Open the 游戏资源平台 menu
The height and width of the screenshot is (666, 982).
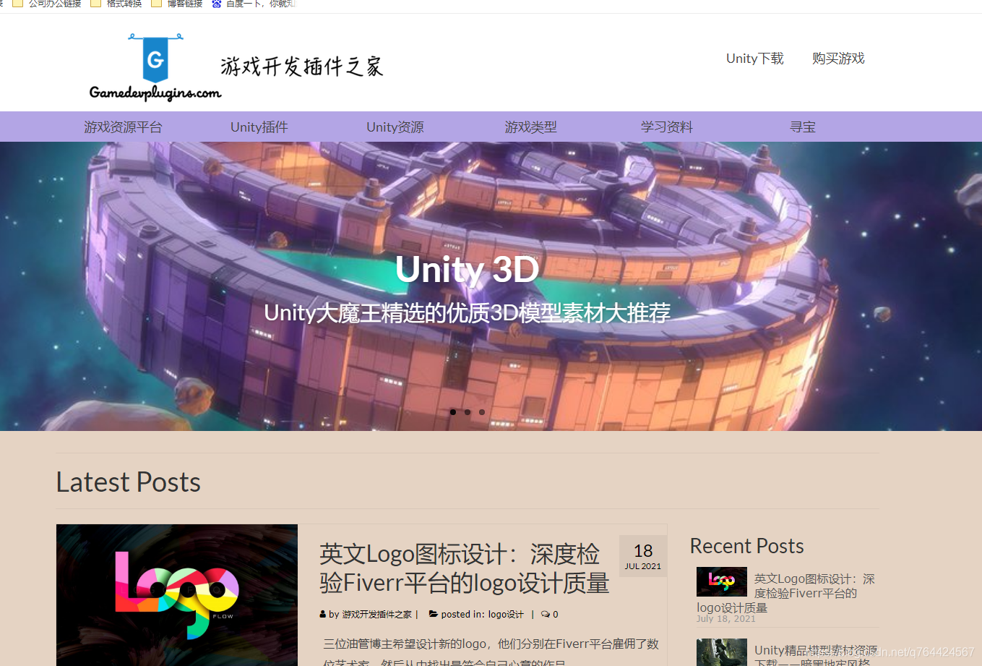123,127
